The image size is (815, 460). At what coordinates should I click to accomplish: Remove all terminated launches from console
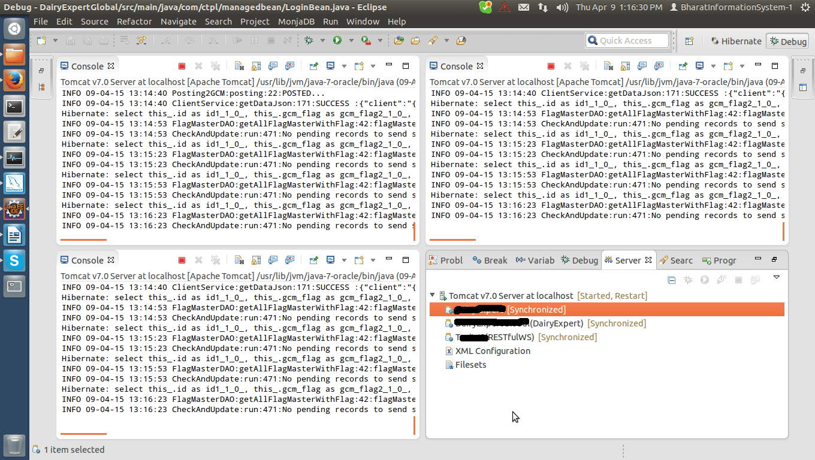click(215, 66)
